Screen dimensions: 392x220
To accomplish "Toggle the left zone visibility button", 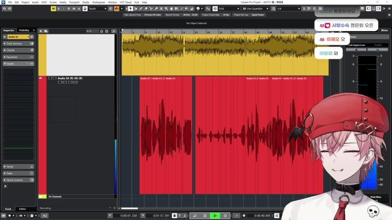I will click(369, 9).
